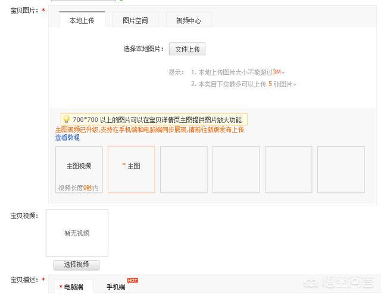Click the 700*700 image zoom tip text
Viewport: 381px width, 295px height.
pyautogui.click(x=157, y=120)
